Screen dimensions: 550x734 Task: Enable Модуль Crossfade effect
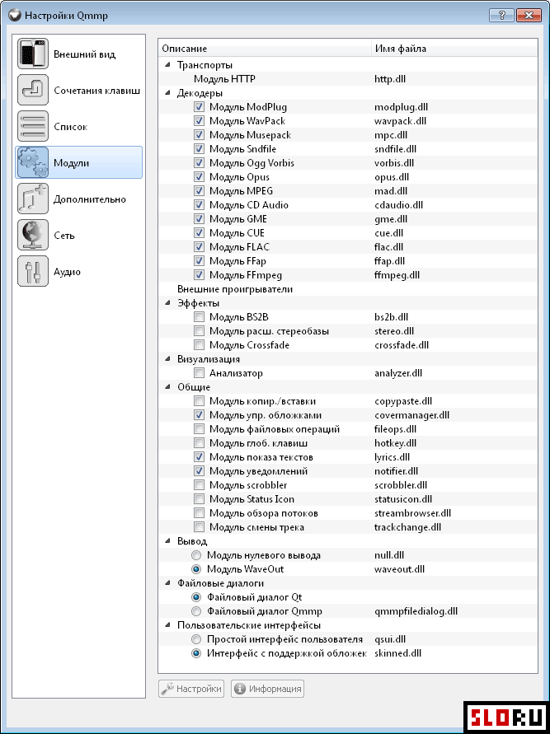(x=199, y=345)
